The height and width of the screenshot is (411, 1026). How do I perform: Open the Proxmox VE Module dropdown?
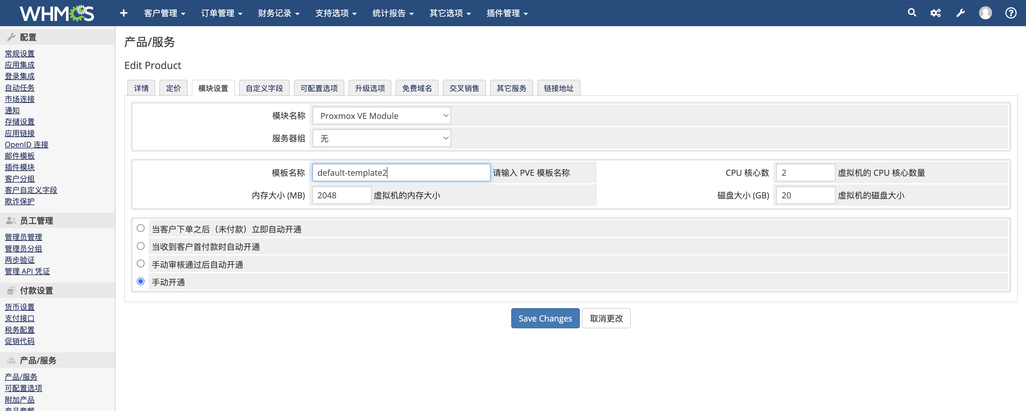click(x=381, y=115)
